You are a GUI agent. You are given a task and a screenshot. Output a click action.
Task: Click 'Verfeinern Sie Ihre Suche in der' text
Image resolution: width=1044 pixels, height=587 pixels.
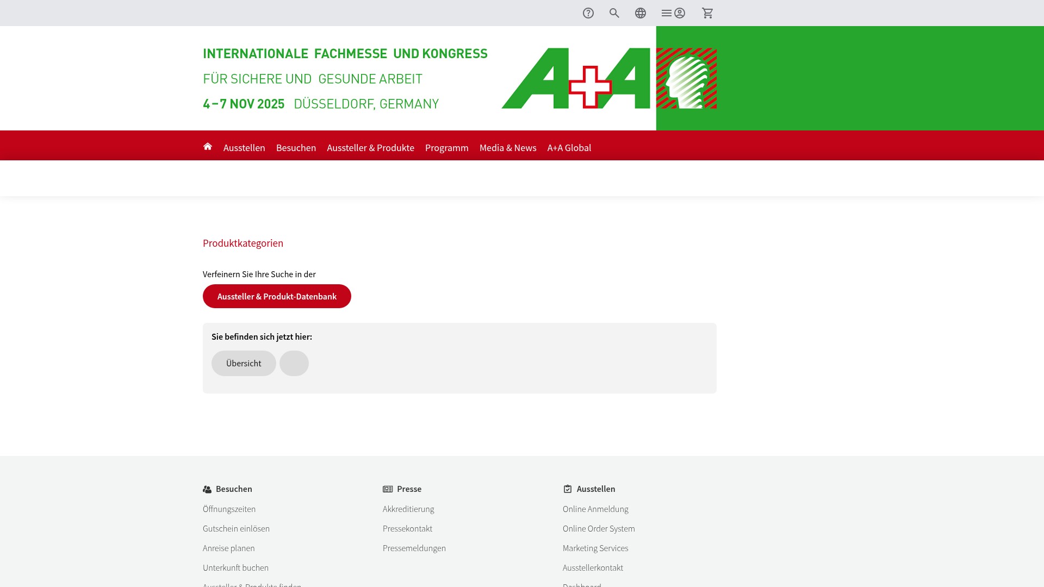click(259, 274)
